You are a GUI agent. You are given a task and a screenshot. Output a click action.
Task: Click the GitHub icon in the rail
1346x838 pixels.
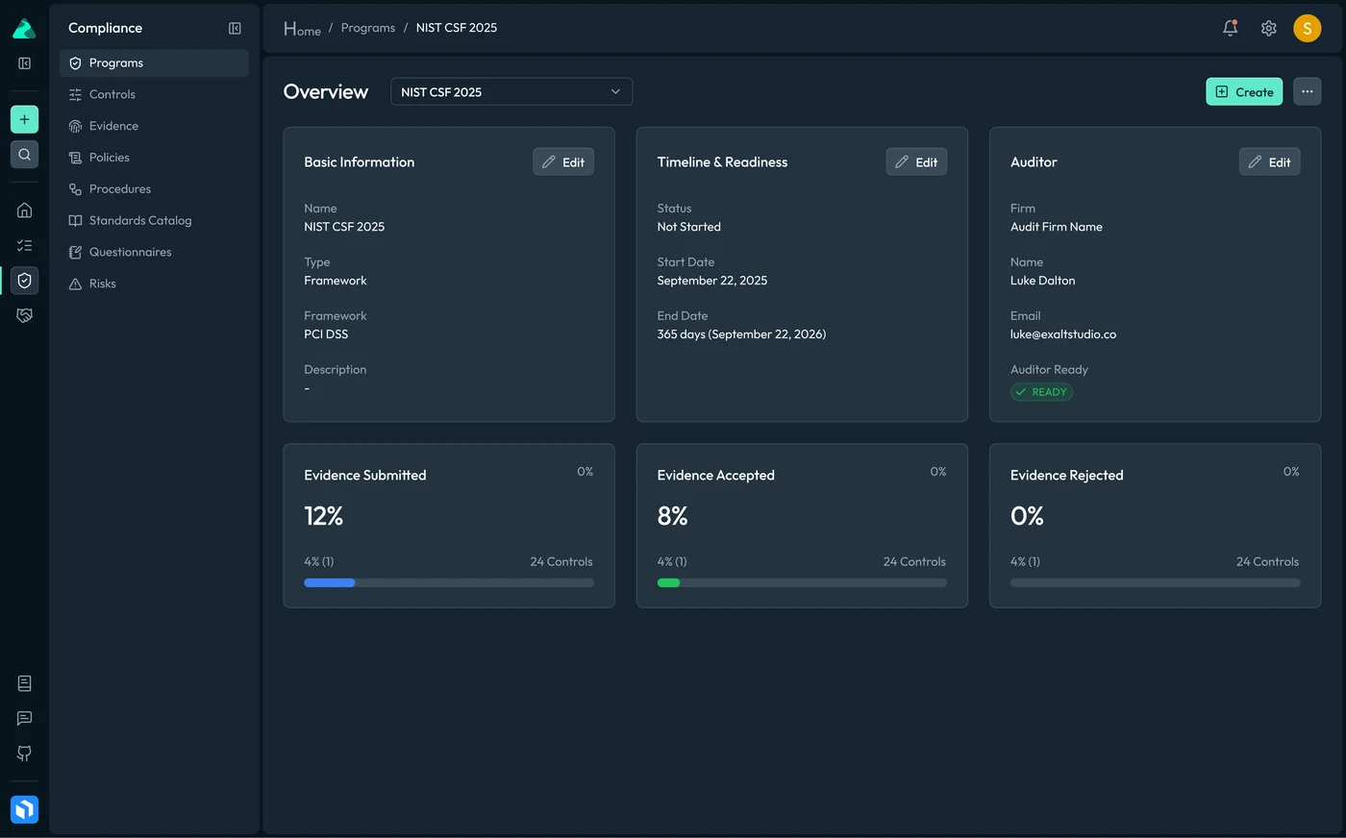(24, 752)
